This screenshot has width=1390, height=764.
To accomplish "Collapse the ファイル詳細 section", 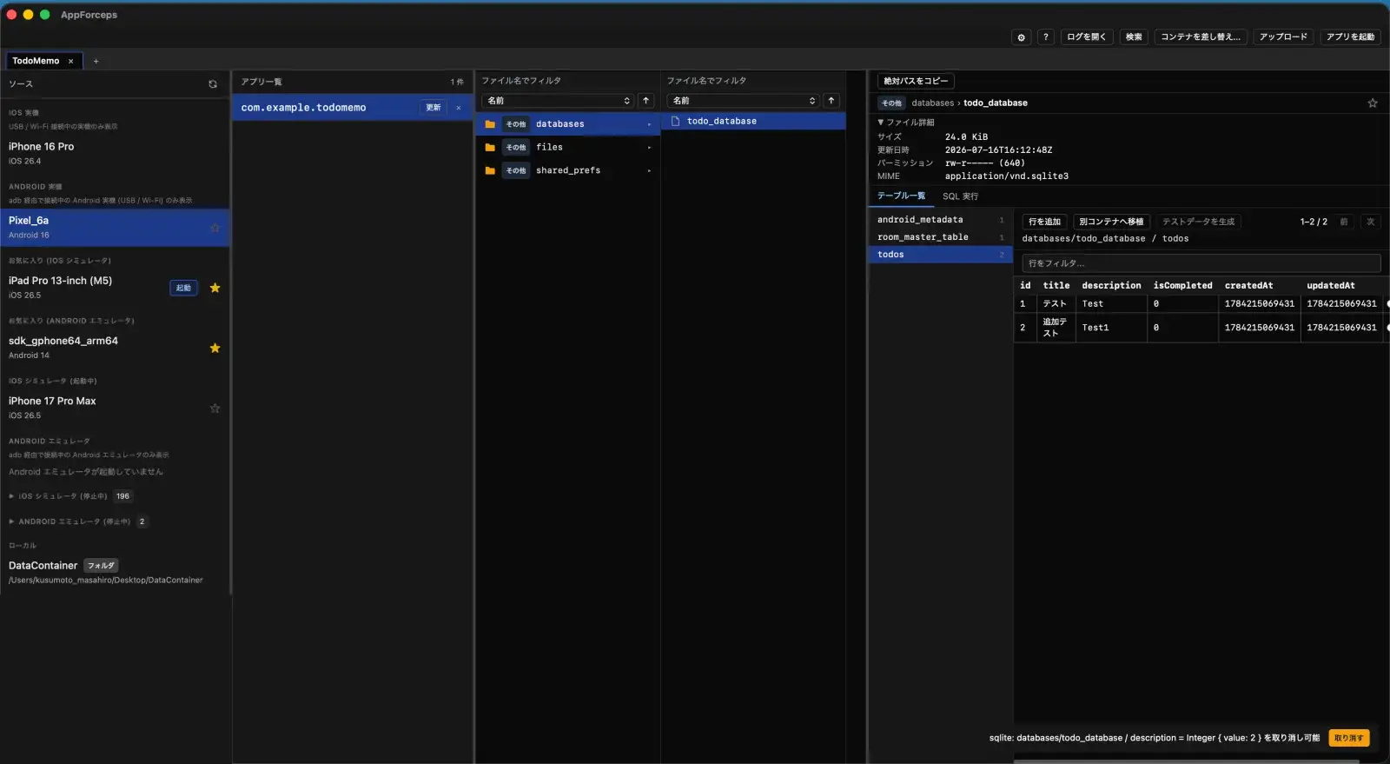I will (x=906, y=123).
